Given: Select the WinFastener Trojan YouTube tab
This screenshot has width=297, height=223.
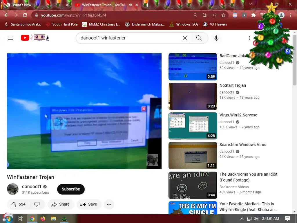Looking at the screenshot, I should (x=104, y=5).
